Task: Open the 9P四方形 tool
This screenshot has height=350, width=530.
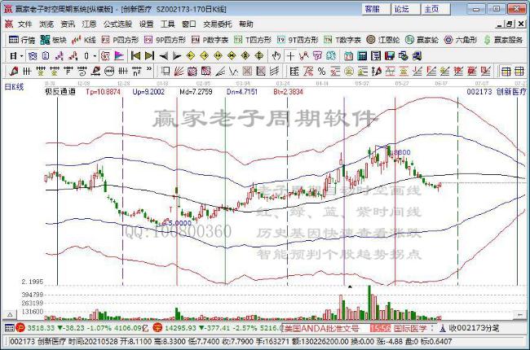Action: pos(165,40)
